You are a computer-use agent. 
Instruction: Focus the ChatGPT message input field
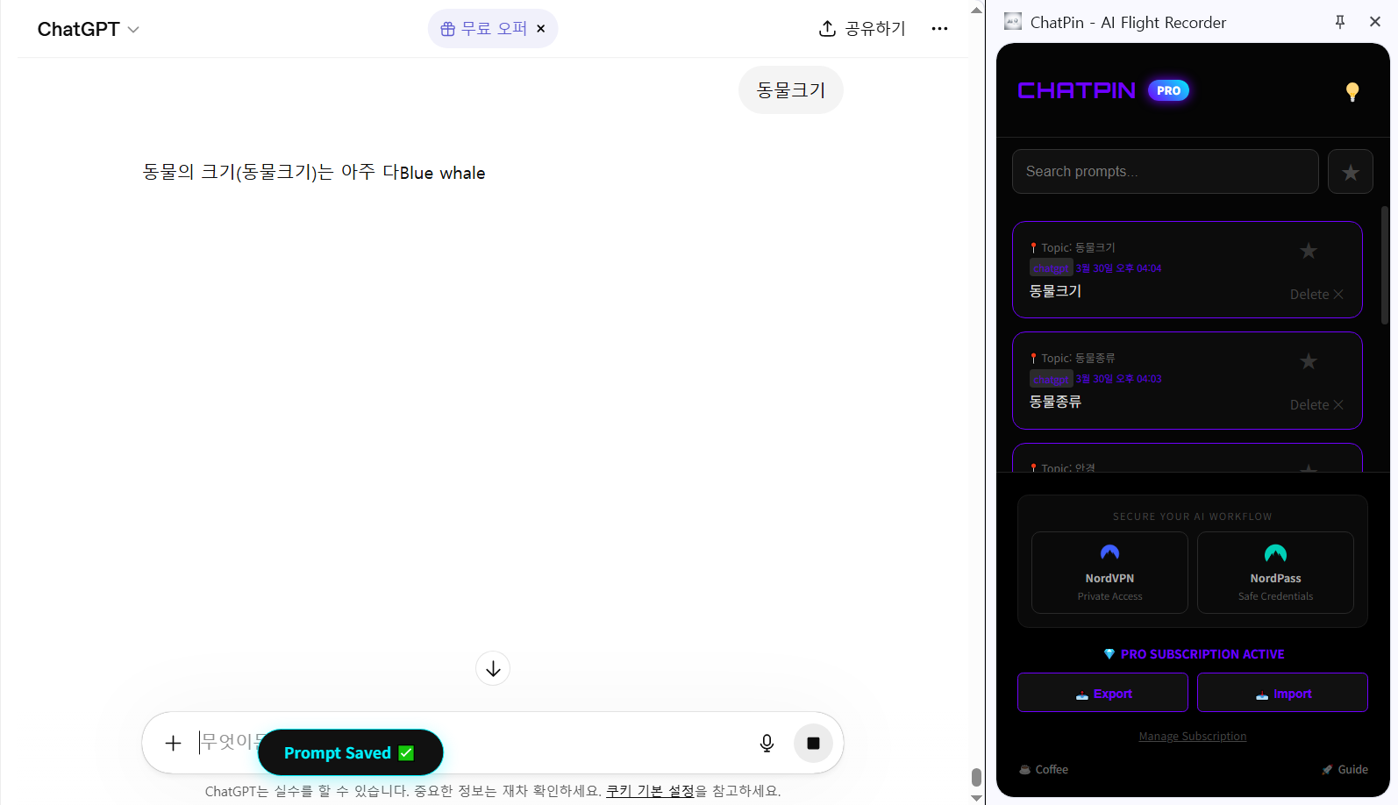474,743
